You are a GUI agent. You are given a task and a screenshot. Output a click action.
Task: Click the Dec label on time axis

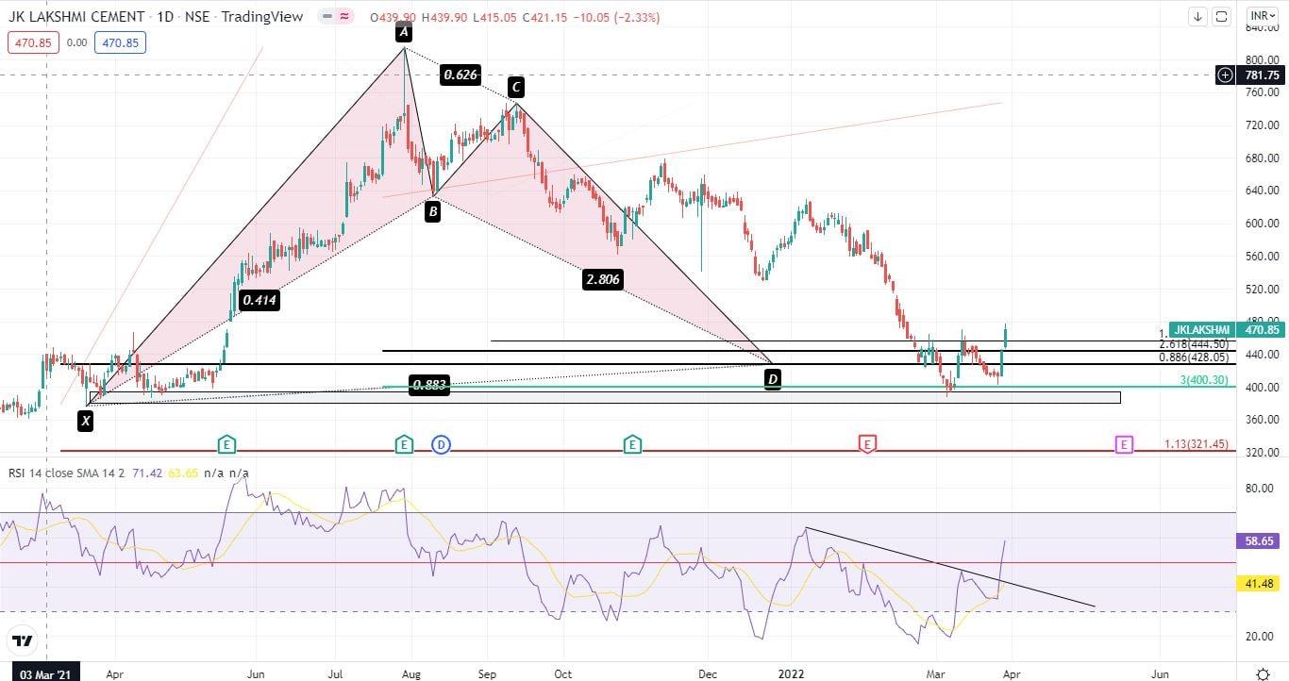pos(708,673)
